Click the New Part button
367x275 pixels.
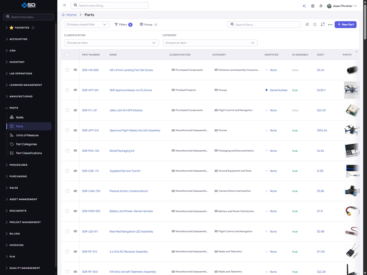(346, 24)
